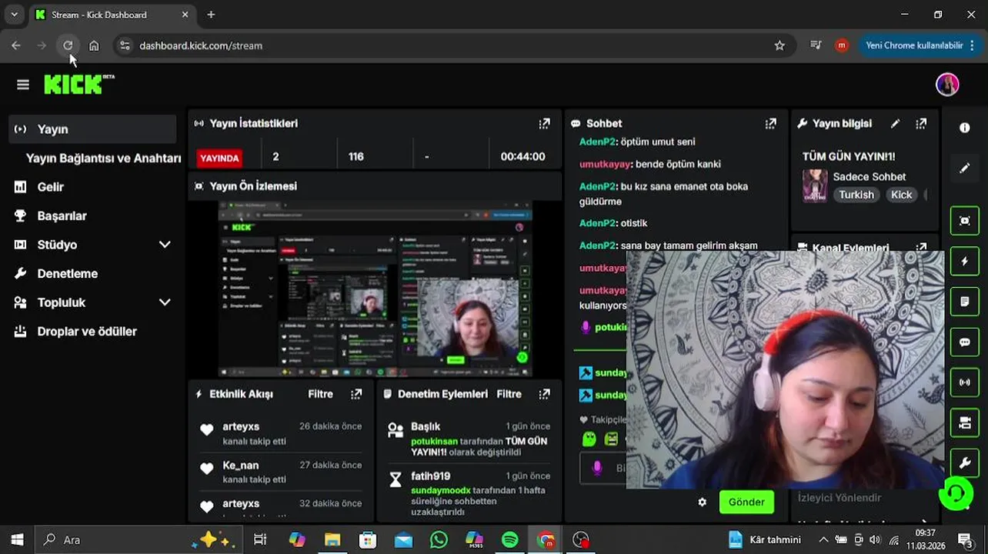988x554 pixels.
Task: Open Spotify from the taskbar
Action: point(509,540)
